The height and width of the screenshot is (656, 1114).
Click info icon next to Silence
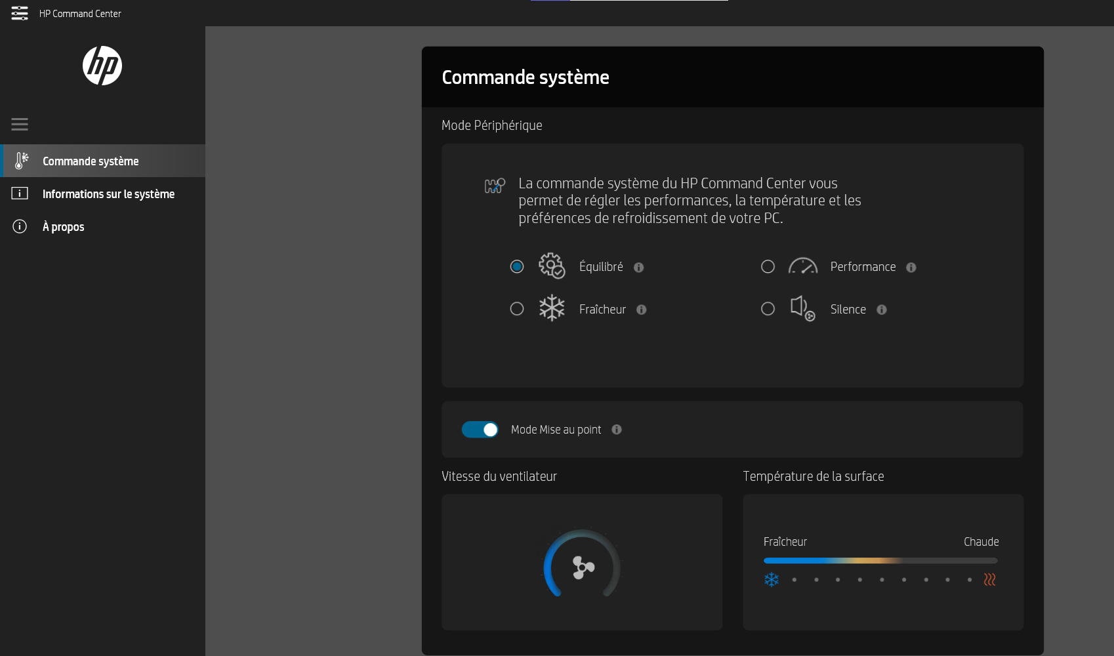(x=882, y=310)
